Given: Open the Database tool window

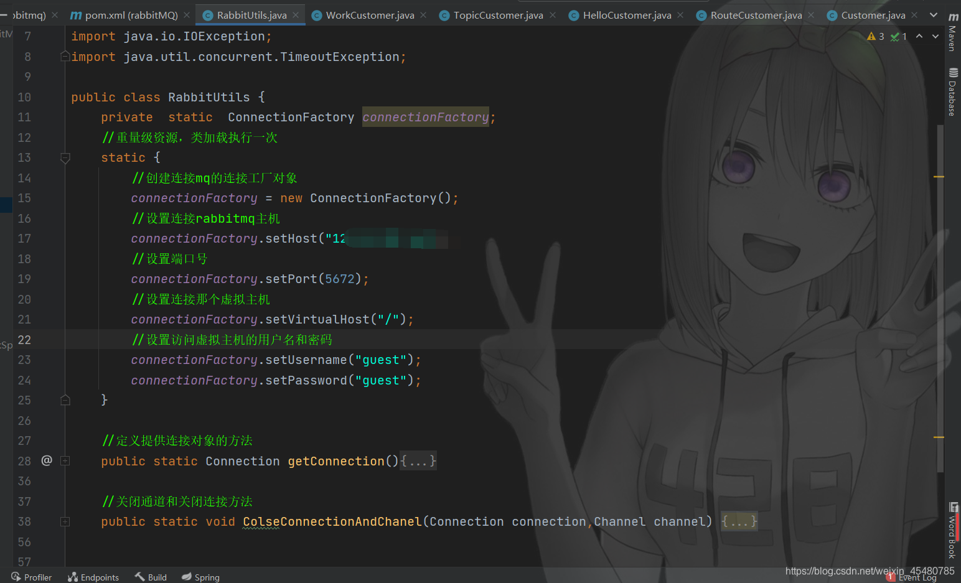Looking at the screenshot, I should click(x=952, y=92).
